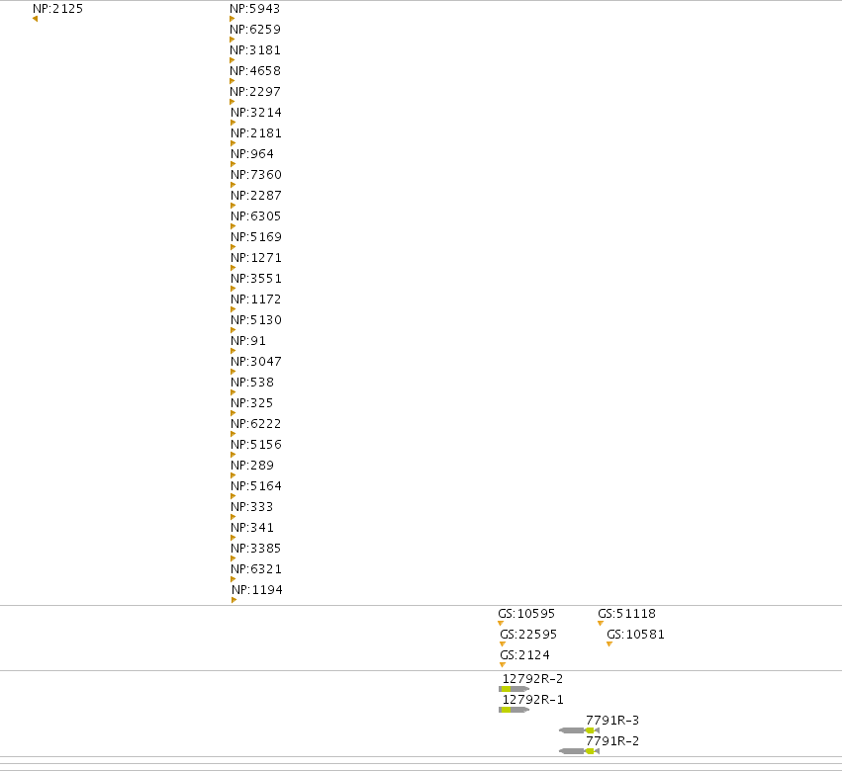Image resolution: width=842 pixels, height=771 pixels.
Task: Select the NP:6259 feature
Action: (255, 30)
